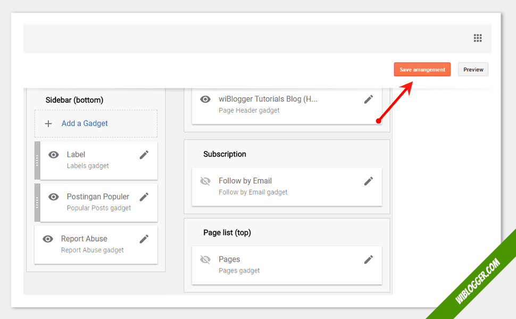
Task: Toggle visibility of the Label gadget
Action: coord(54,155)
